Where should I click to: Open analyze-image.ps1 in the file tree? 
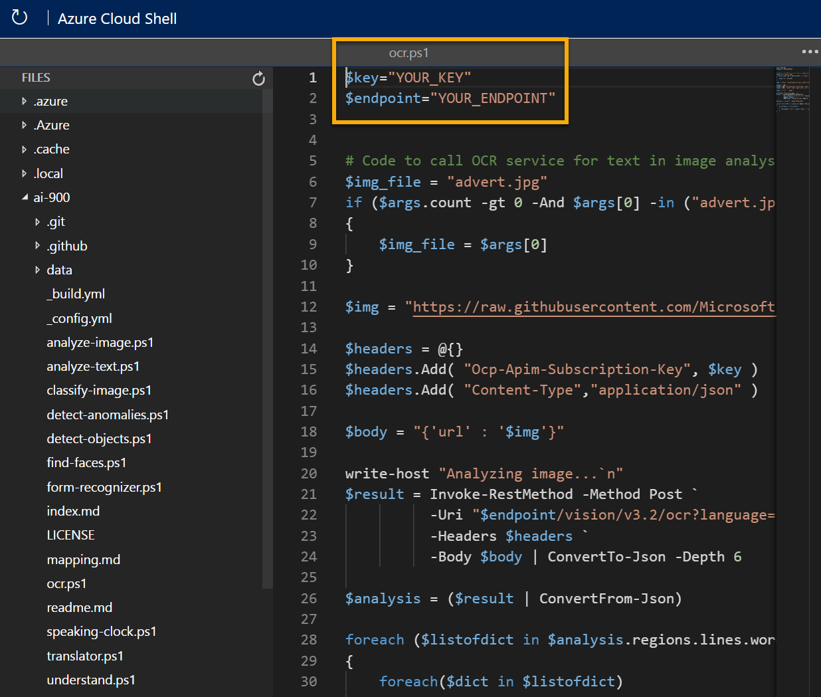coord(100,343)
